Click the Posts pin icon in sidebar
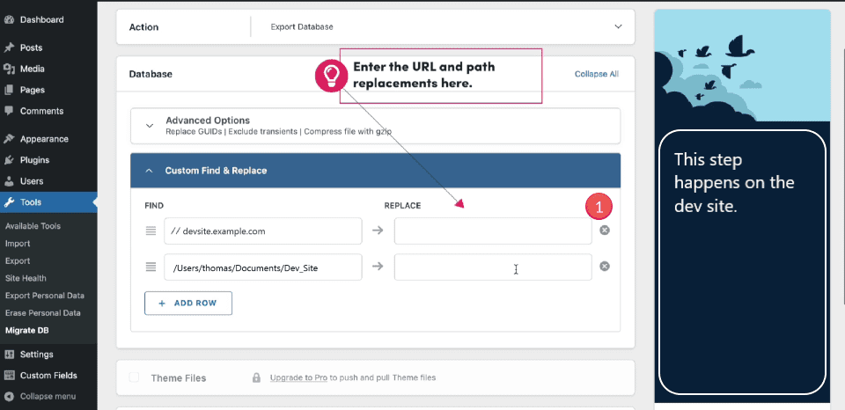 pos(9,48)
